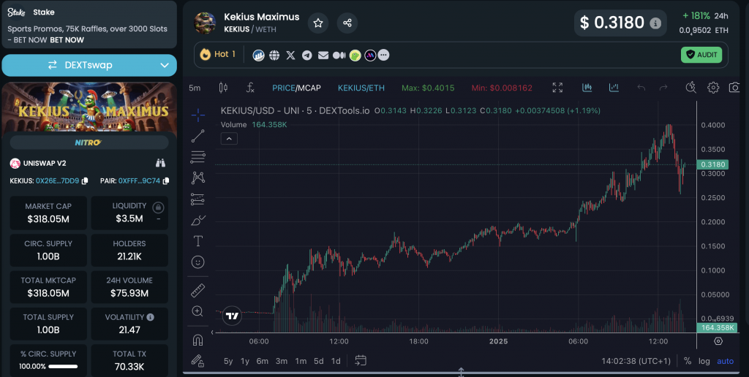Select the 1d range
This screenshot has width=749, height=377.
click(336, 361)
